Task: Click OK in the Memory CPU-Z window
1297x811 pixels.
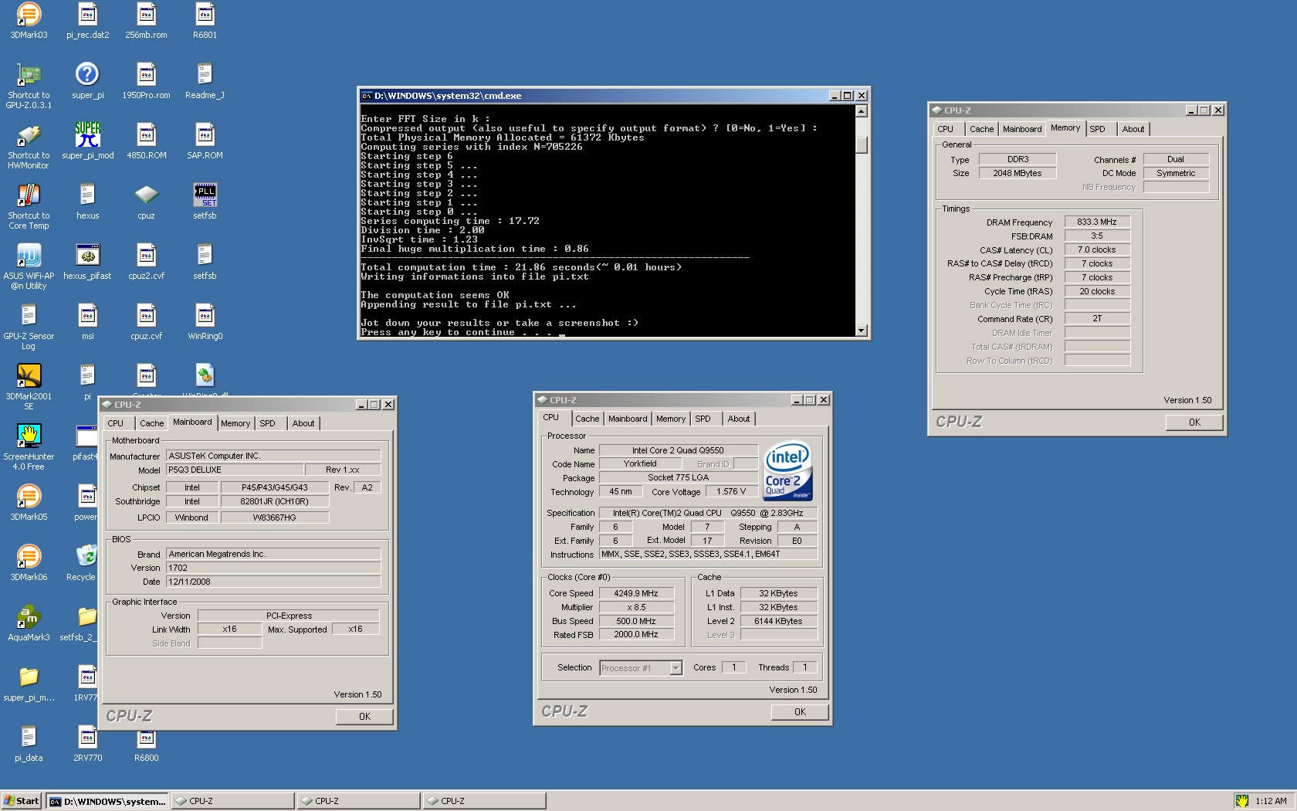Action: coord(1194,422)
